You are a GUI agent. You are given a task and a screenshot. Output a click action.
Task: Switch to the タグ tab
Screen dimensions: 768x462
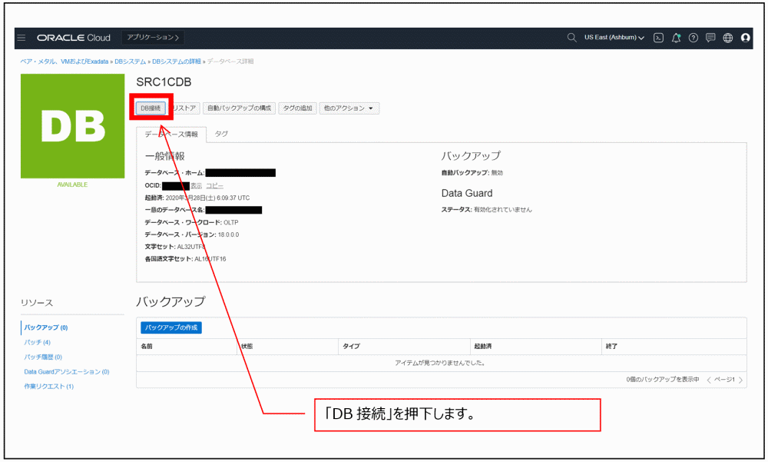pos(221,134)
